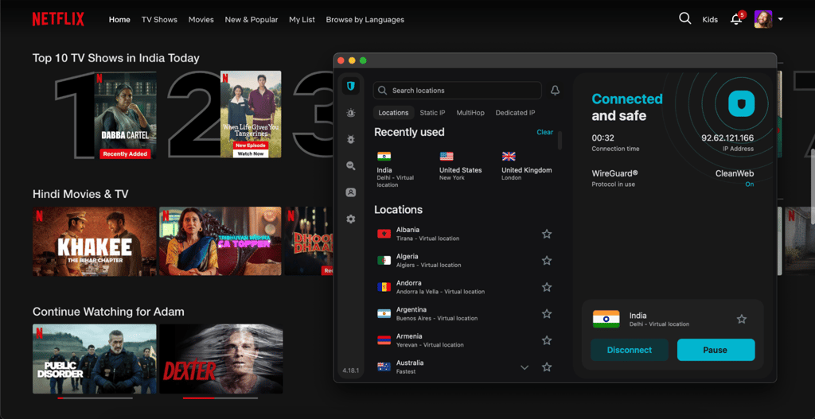Click the Argentina flag icon
815x419 pixels.
[384, 313]
